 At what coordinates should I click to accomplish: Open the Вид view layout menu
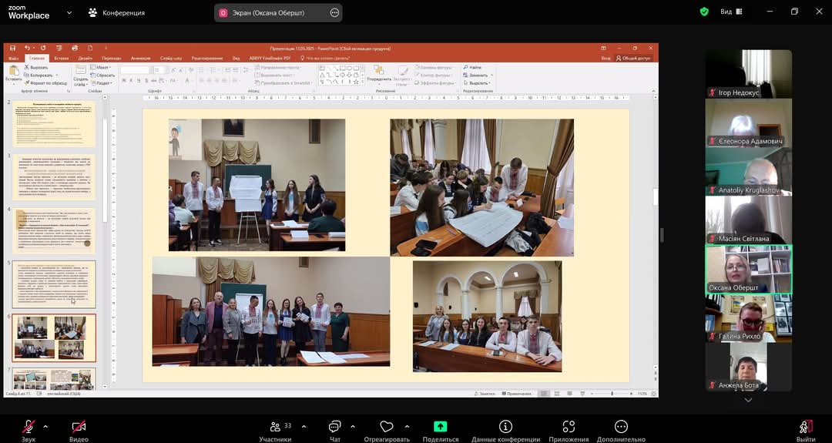(731, 12)
